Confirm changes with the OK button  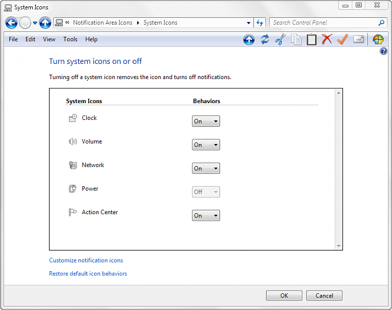284,295
